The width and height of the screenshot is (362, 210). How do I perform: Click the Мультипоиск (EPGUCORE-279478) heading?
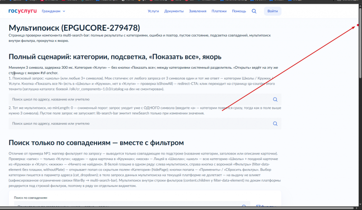pos(74,28)
